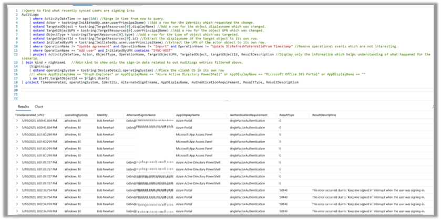Sort by AlternateSignInName column header

(141, 114)
